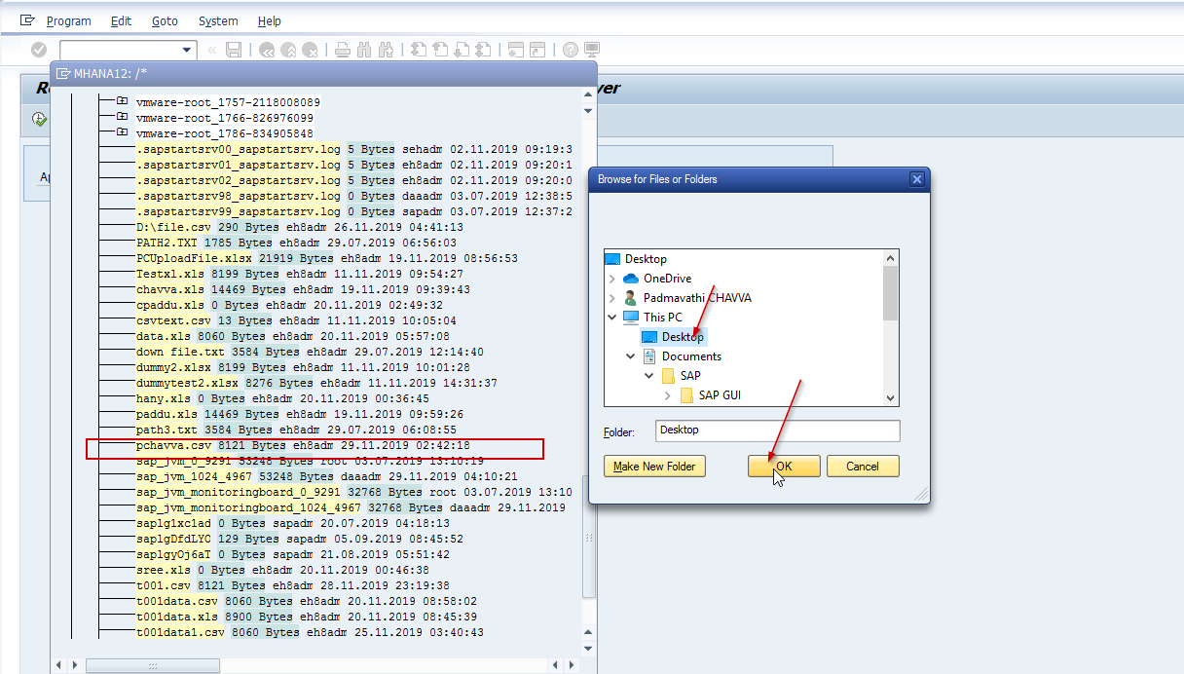Expand the SAP GUI folder node

[x=666, y=394]
